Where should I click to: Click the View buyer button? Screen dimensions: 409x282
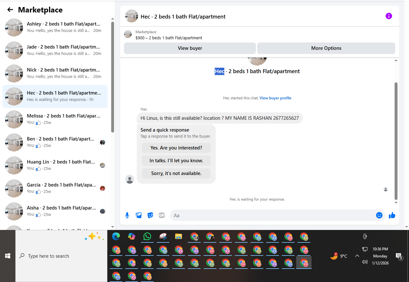[190, 48]
